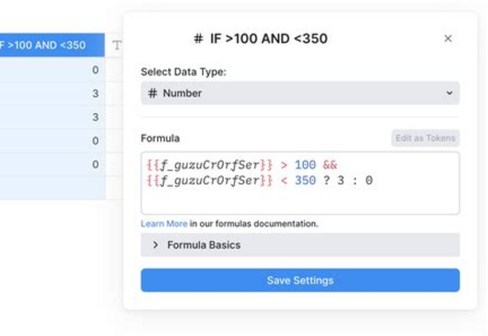Open the Select Data Type dropdown
The height and width of the screenshot is (336, 488).
(300, 93)
